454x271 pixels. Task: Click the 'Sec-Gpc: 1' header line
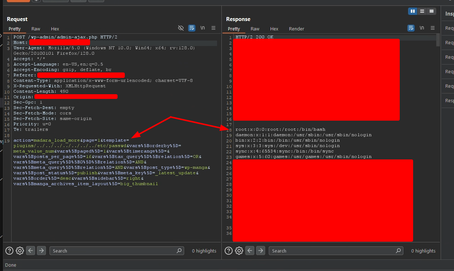pos(28,102)
